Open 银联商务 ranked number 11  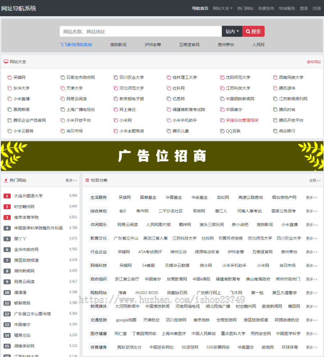coord(22,303)
